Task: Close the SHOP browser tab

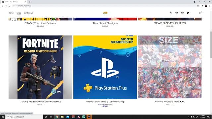Action: tap(26, 2)
